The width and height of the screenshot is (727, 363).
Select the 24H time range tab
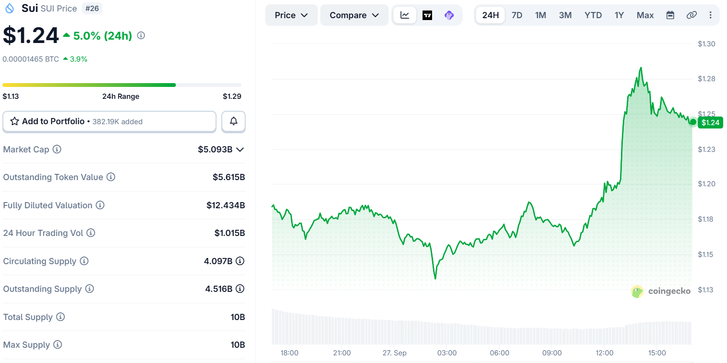[x=490, y=15]
